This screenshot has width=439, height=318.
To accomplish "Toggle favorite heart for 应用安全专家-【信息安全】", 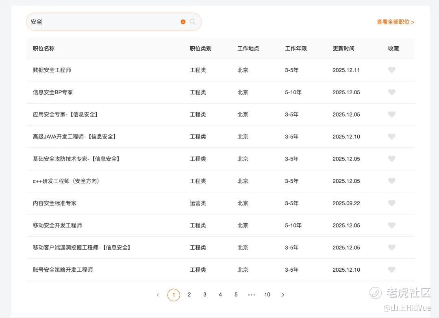I will [x=392, y=114].
